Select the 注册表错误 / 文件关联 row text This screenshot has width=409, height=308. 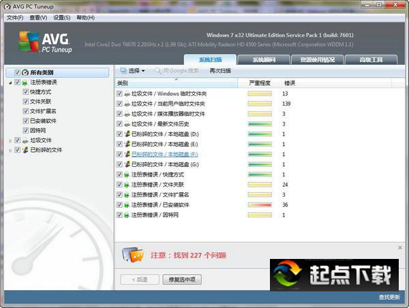tap(157, 185)
